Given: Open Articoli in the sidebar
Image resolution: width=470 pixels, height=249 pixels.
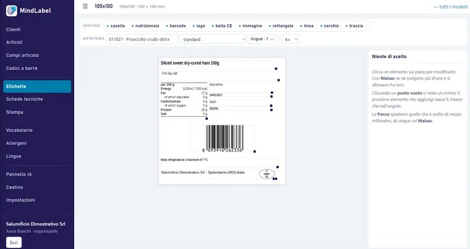Looking at the screenshot, I should [x=14, y=42].
